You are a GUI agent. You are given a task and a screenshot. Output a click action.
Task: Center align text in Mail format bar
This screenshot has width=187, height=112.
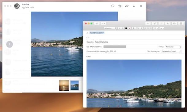point(148,28)
